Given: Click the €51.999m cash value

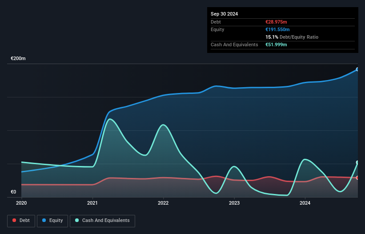Looking at the screenshot, I should click(x=276, y=44).
